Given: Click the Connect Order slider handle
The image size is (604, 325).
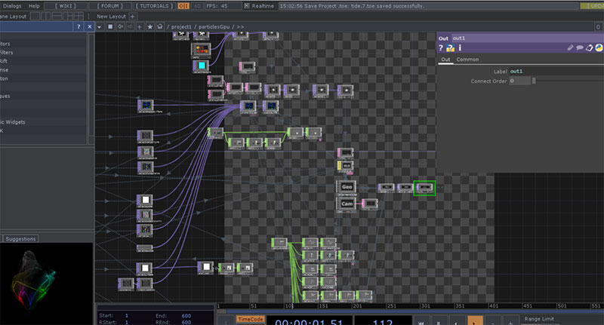Looking at the screenshot, I should tap(534, 81).
